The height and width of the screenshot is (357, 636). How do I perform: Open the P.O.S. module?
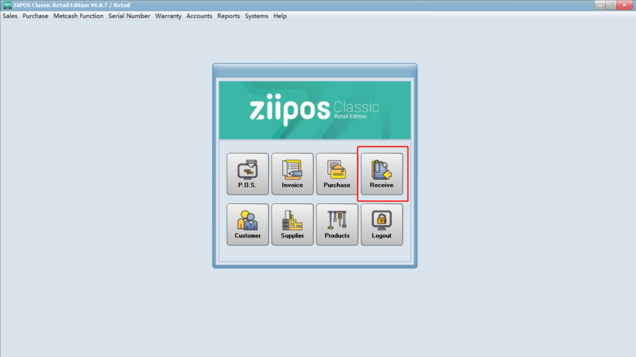[247, 174]
